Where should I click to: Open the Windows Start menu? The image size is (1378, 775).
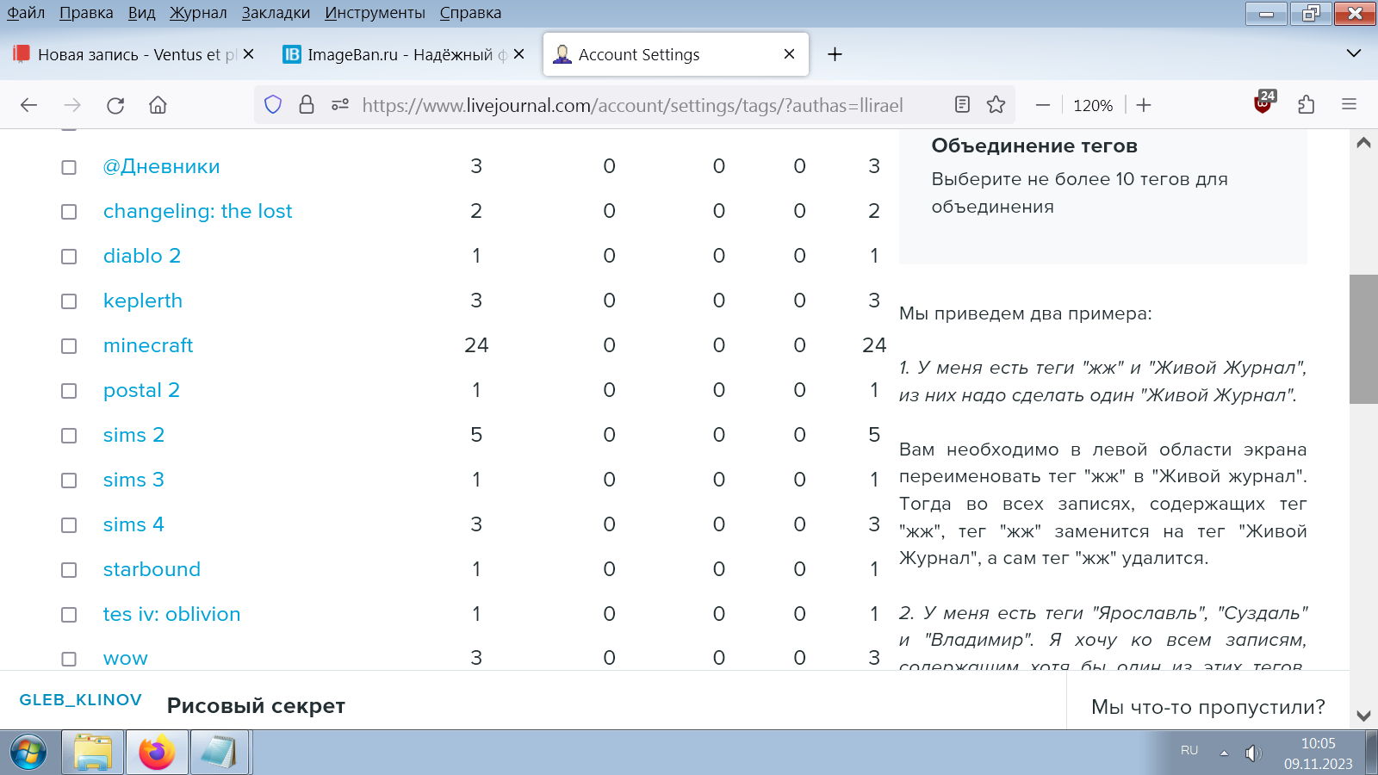[28, 753]
